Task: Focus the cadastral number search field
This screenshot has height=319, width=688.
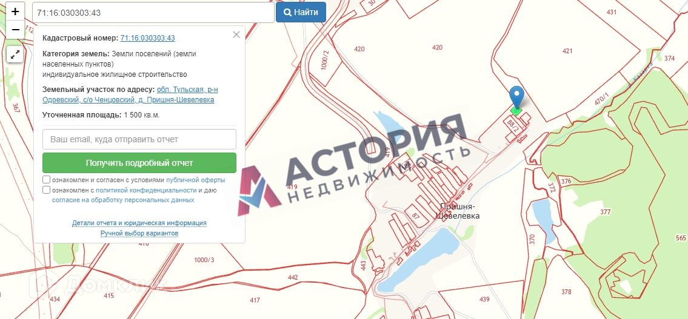Action: coord(153,13)
